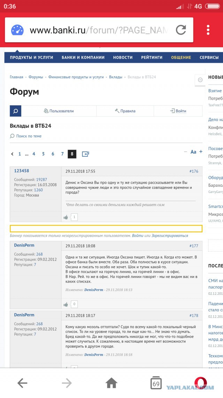Open sidebar topic Взятие

point(215,91)
